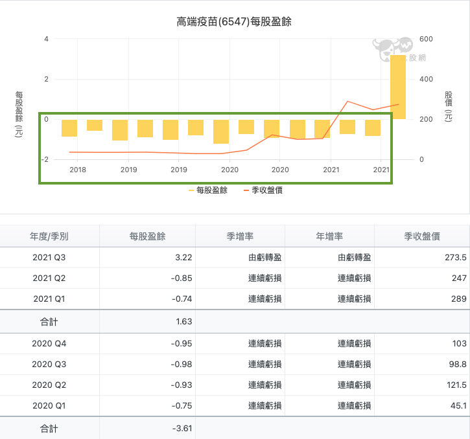Click the 年度/季別 column header
This screenshot has width=470, height=439.
point(49,236)
